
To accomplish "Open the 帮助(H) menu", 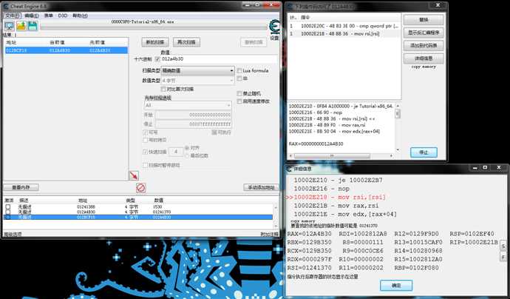I will (x=80, y=16).
